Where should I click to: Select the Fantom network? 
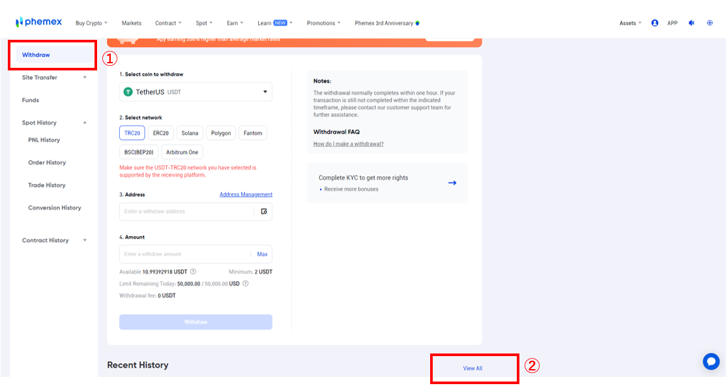(x=253, y=133)
